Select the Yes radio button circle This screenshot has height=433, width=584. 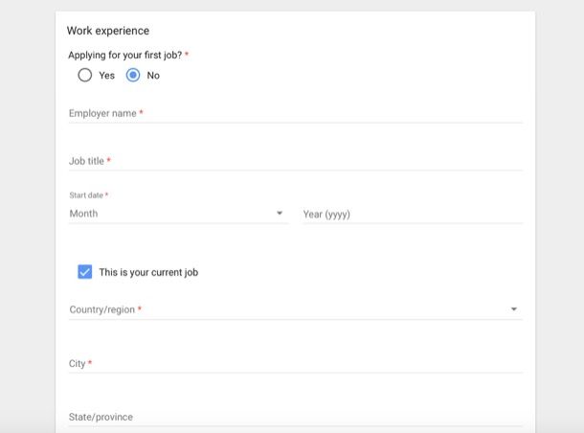[x=85, y=76]
